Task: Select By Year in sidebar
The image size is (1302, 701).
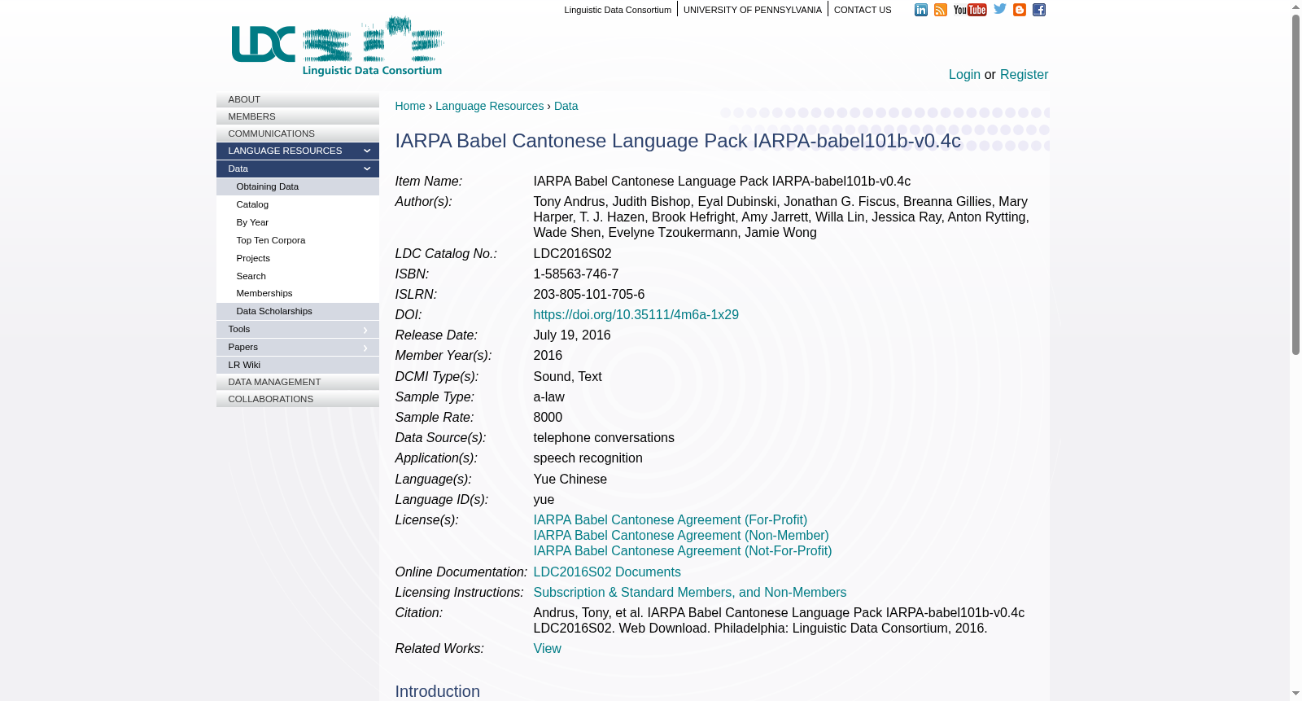Action: pyautogui.click(x=298, y=222)
